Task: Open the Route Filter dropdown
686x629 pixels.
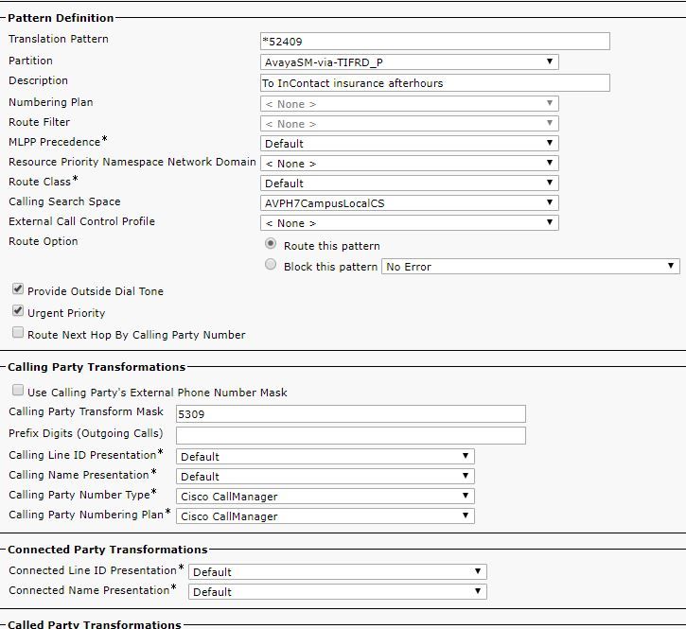Action: coord(409,123)
